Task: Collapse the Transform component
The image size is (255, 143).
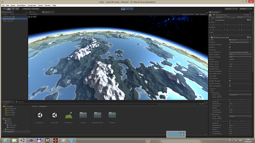Action: click(210, 20)
